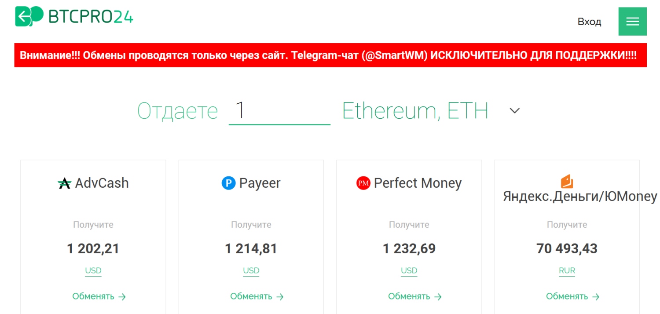Expand the Ethereum currency dropdown chevron

point(514,110)
